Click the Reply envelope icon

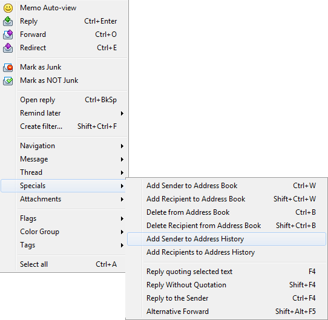(8, 21)
